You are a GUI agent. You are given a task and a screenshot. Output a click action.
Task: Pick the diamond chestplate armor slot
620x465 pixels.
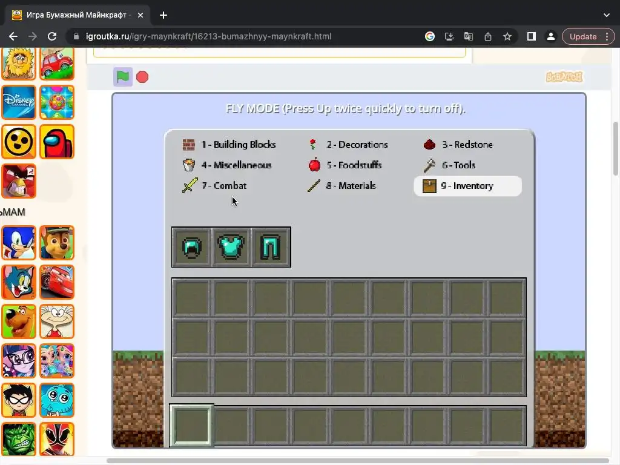[231, 247]
